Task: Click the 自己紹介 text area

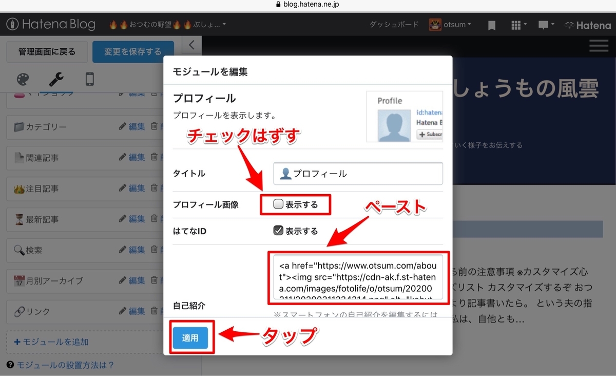Action: tap(358, 277)
